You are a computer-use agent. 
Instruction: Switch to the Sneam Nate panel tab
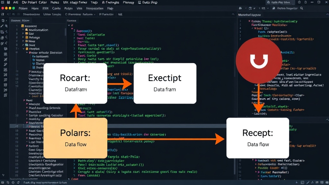[x=20, y=21]
